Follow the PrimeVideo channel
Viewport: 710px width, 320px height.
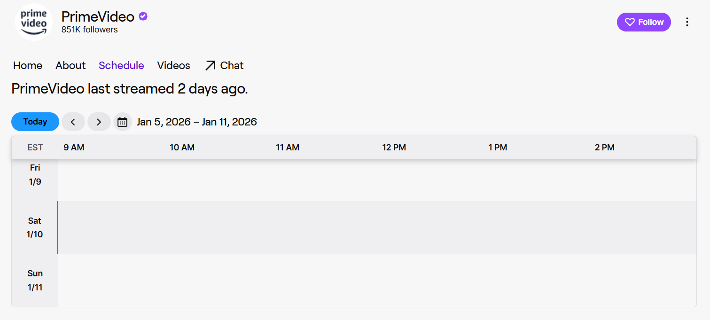pos(644,22)
